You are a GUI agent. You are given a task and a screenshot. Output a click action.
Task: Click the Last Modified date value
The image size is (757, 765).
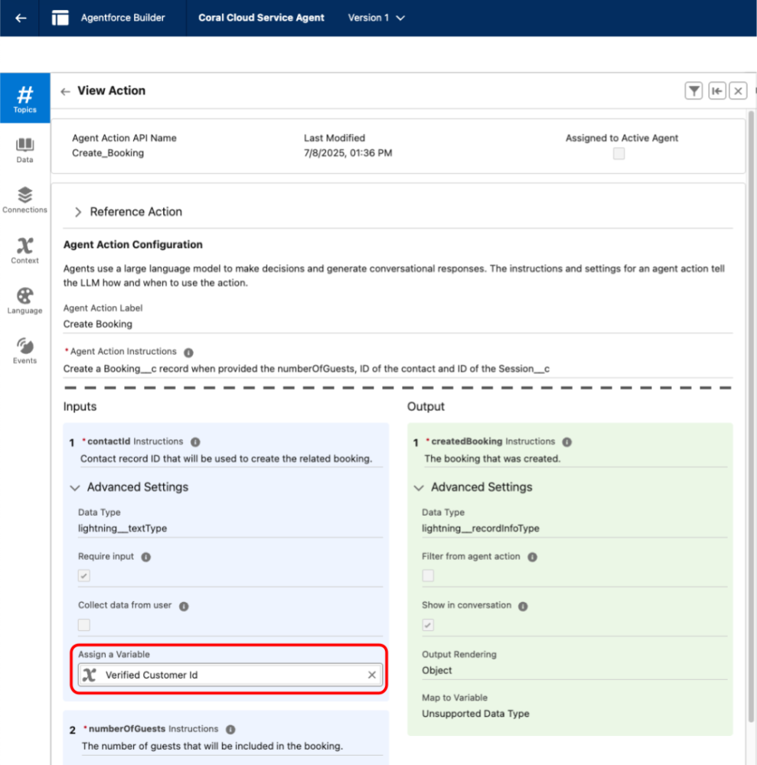tap(348, 153)
